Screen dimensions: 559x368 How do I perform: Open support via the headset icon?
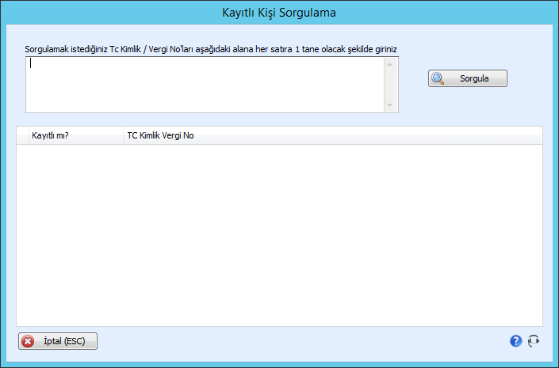tap(534, 341)
